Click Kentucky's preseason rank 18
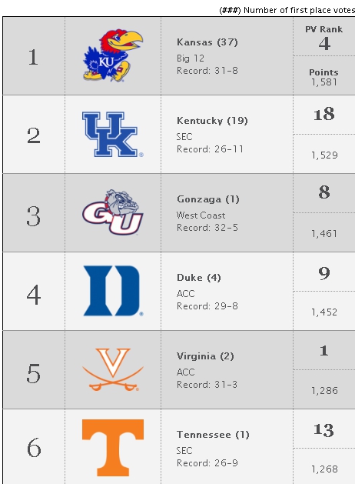Viewport: 355px width, 484px height. 323,114
